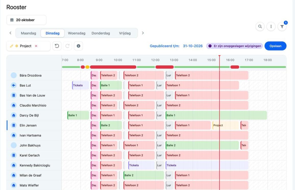Click Elin Jensen's Project shift block
This screenshot has height=190, width=295.
[225, 125]
